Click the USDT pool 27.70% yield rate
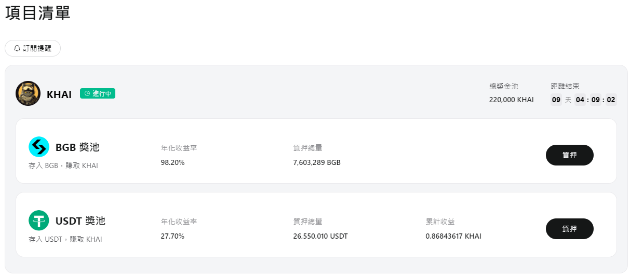630x276 pixels. pos(172,236)
